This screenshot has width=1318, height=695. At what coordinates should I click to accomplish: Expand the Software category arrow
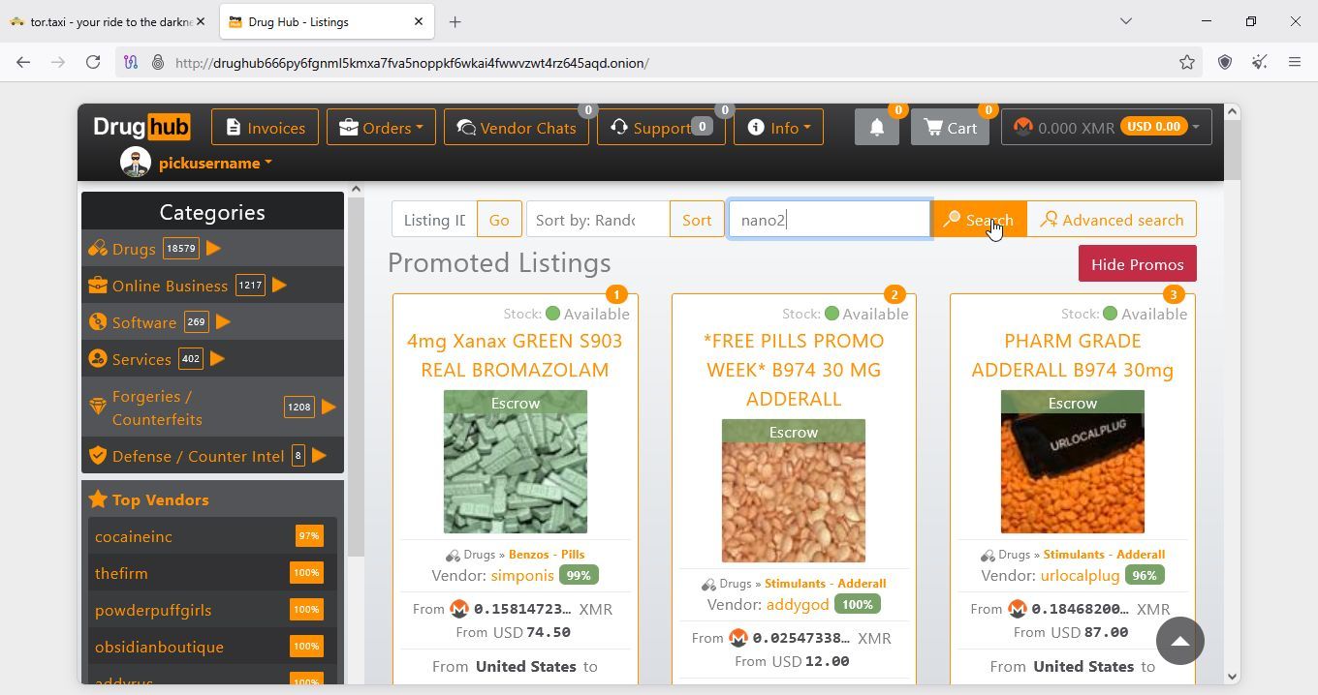223,322
